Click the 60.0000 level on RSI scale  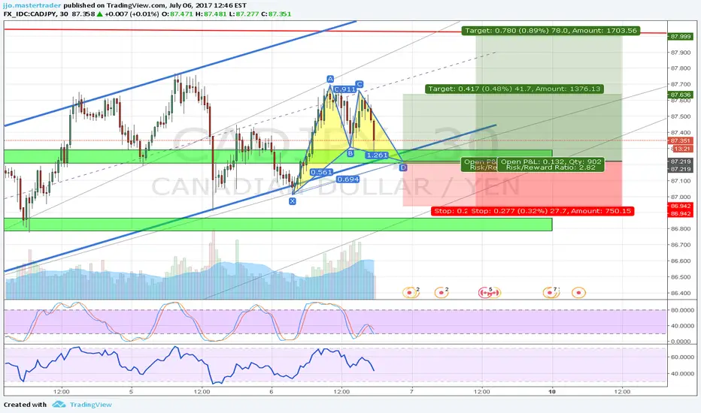(681, 357)
